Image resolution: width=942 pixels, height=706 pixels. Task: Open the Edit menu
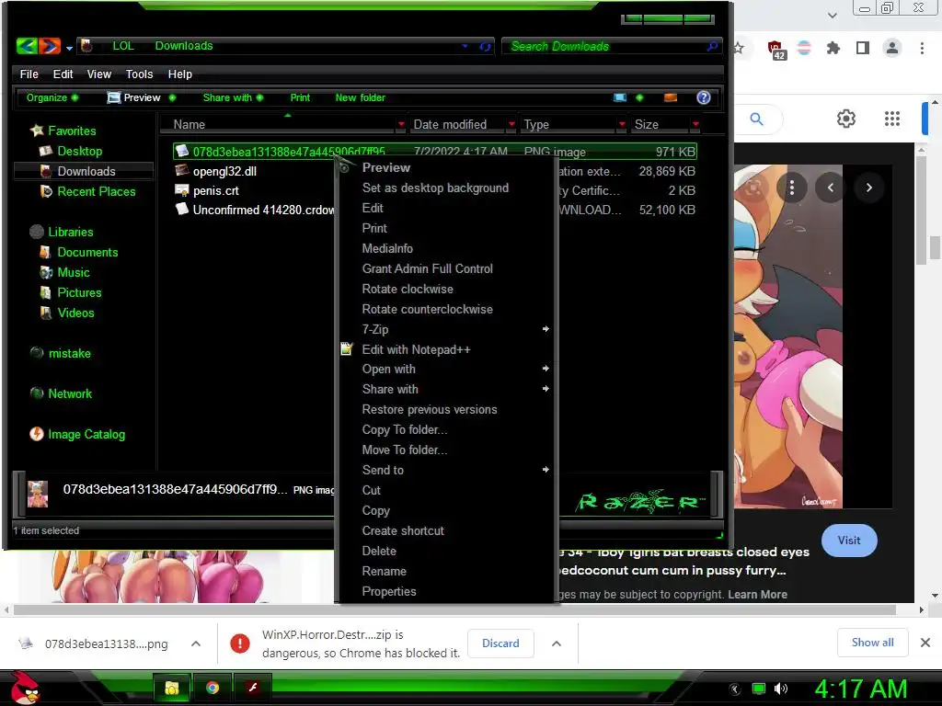pos(63,74)
